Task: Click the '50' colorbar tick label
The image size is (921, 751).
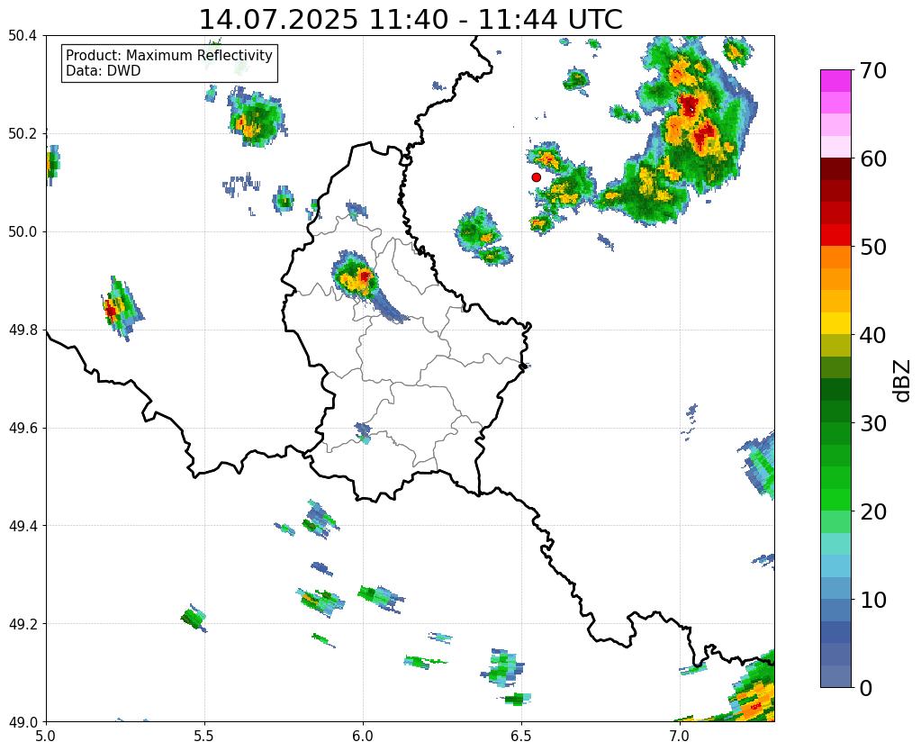Action: (x=872, y=247)
